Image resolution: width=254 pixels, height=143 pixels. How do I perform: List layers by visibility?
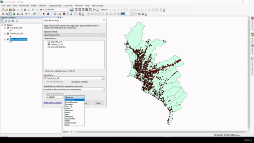[x=9, y=21]
